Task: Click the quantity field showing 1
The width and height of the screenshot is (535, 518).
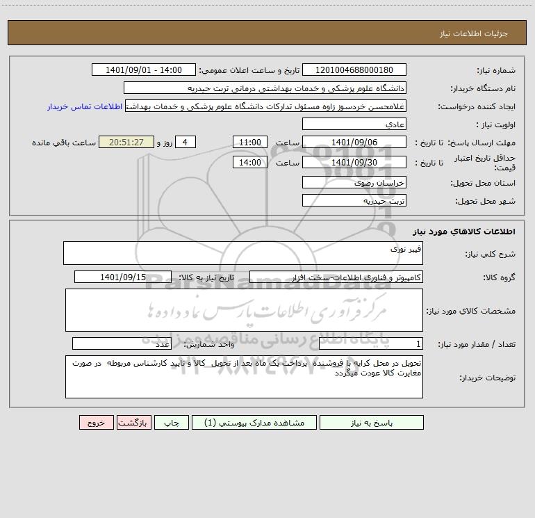Action: 371,343
